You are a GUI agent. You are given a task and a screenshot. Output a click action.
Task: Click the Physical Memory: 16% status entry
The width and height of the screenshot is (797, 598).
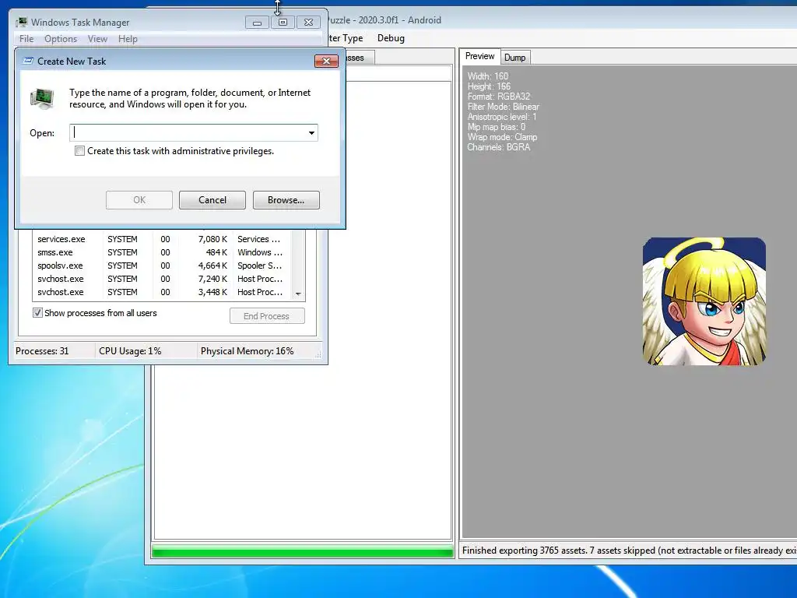[x=247, y=351]
